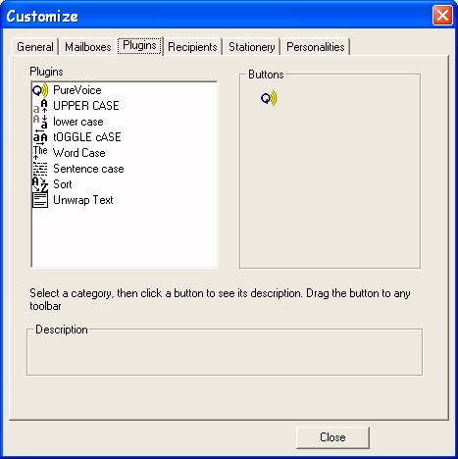Click the lower case plugin icon
The height and width of the screenshot is (459, 458).
click(x=40, y=122)
